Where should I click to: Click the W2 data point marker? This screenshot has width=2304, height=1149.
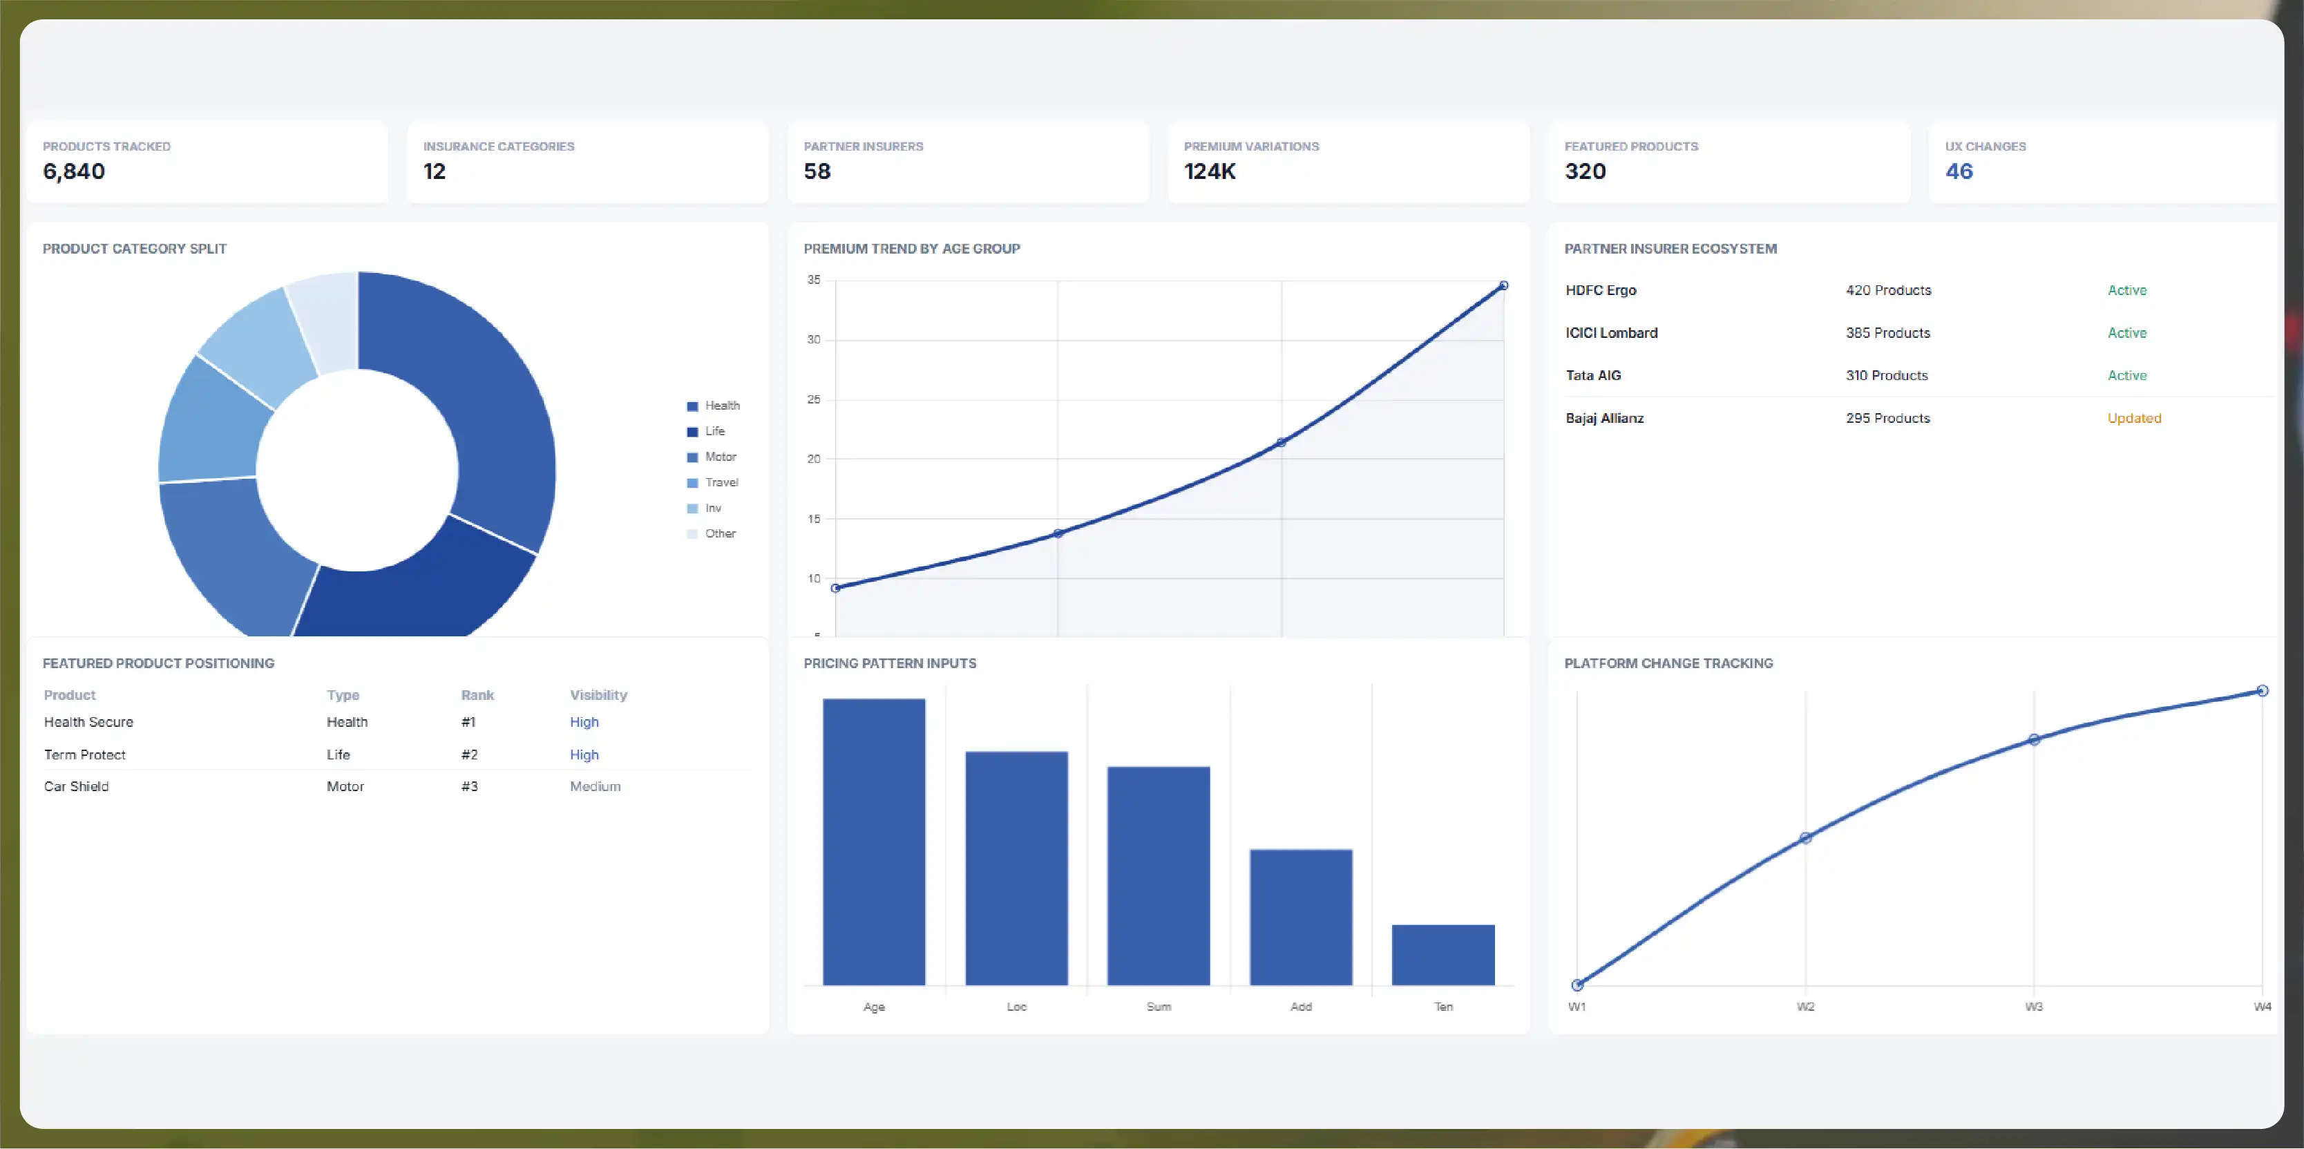(1805, 839)
